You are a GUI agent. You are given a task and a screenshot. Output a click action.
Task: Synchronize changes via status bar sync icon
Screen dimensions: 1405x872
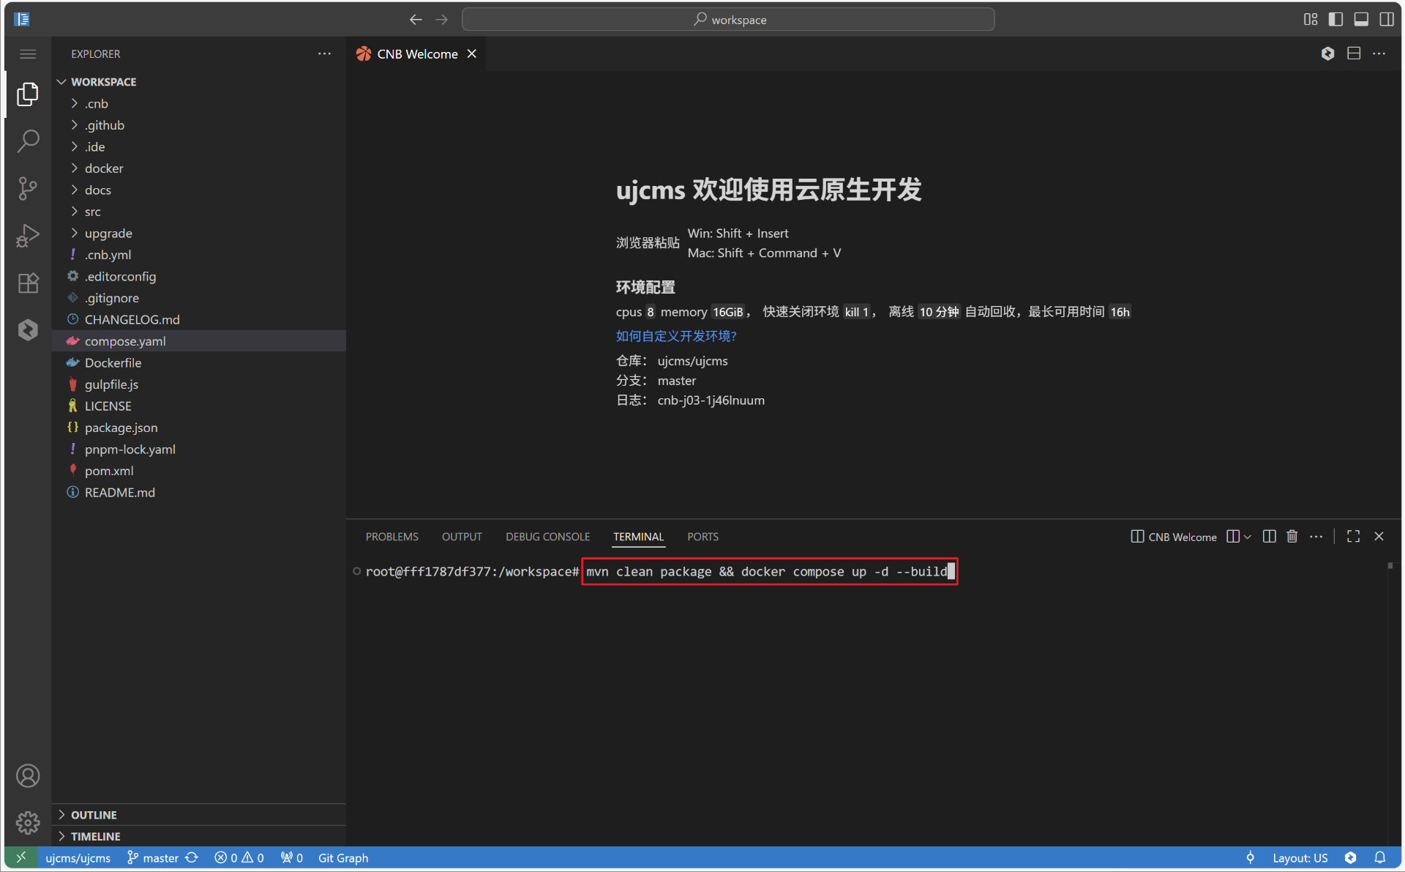click(192, 858)
